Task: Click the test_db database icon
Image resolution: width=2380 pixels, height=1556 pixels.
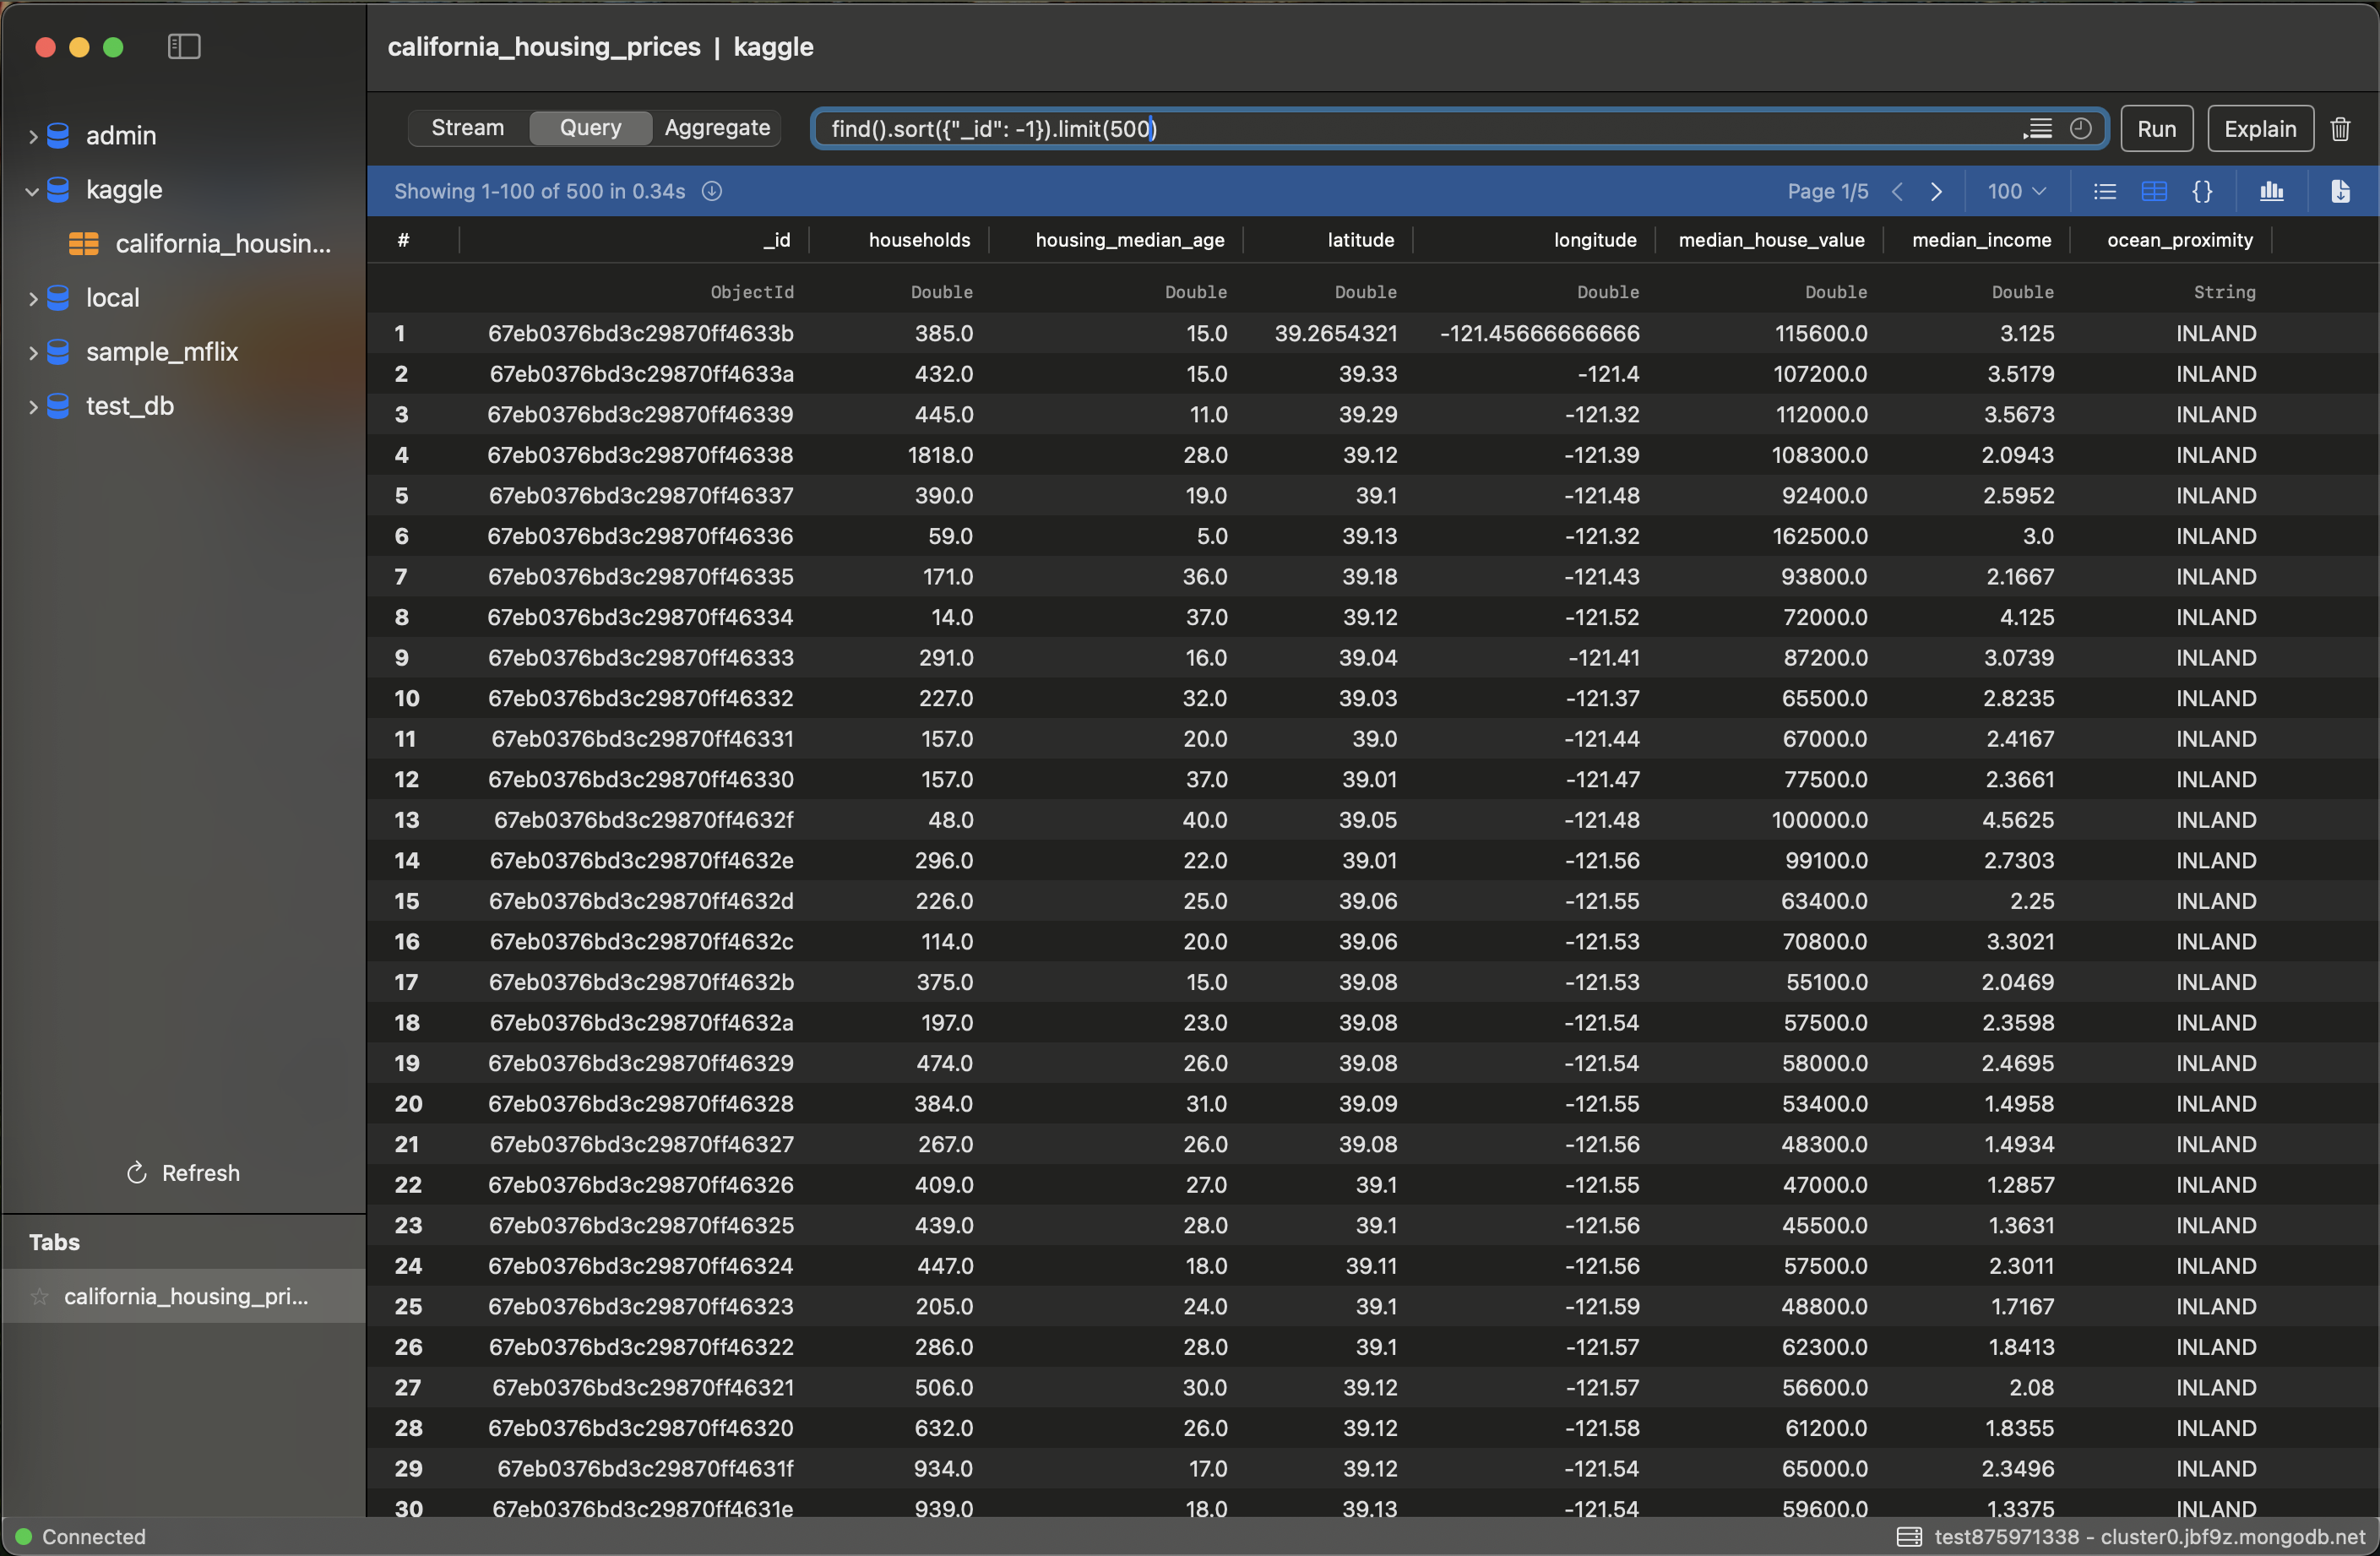Action: 58,406
